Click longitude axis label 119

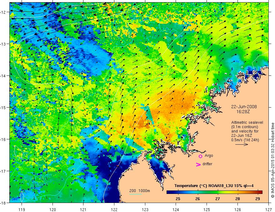(22, 210)
